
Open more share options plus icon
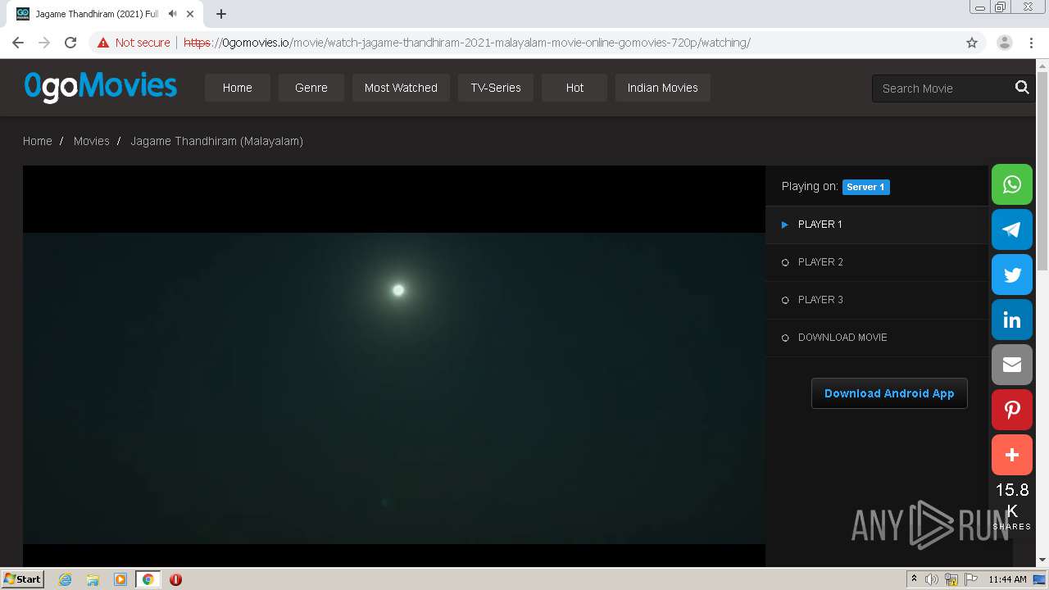(1012, 455)
